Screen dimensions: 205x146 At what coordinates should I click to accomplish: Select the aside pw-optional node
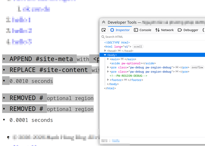(133, 64)
